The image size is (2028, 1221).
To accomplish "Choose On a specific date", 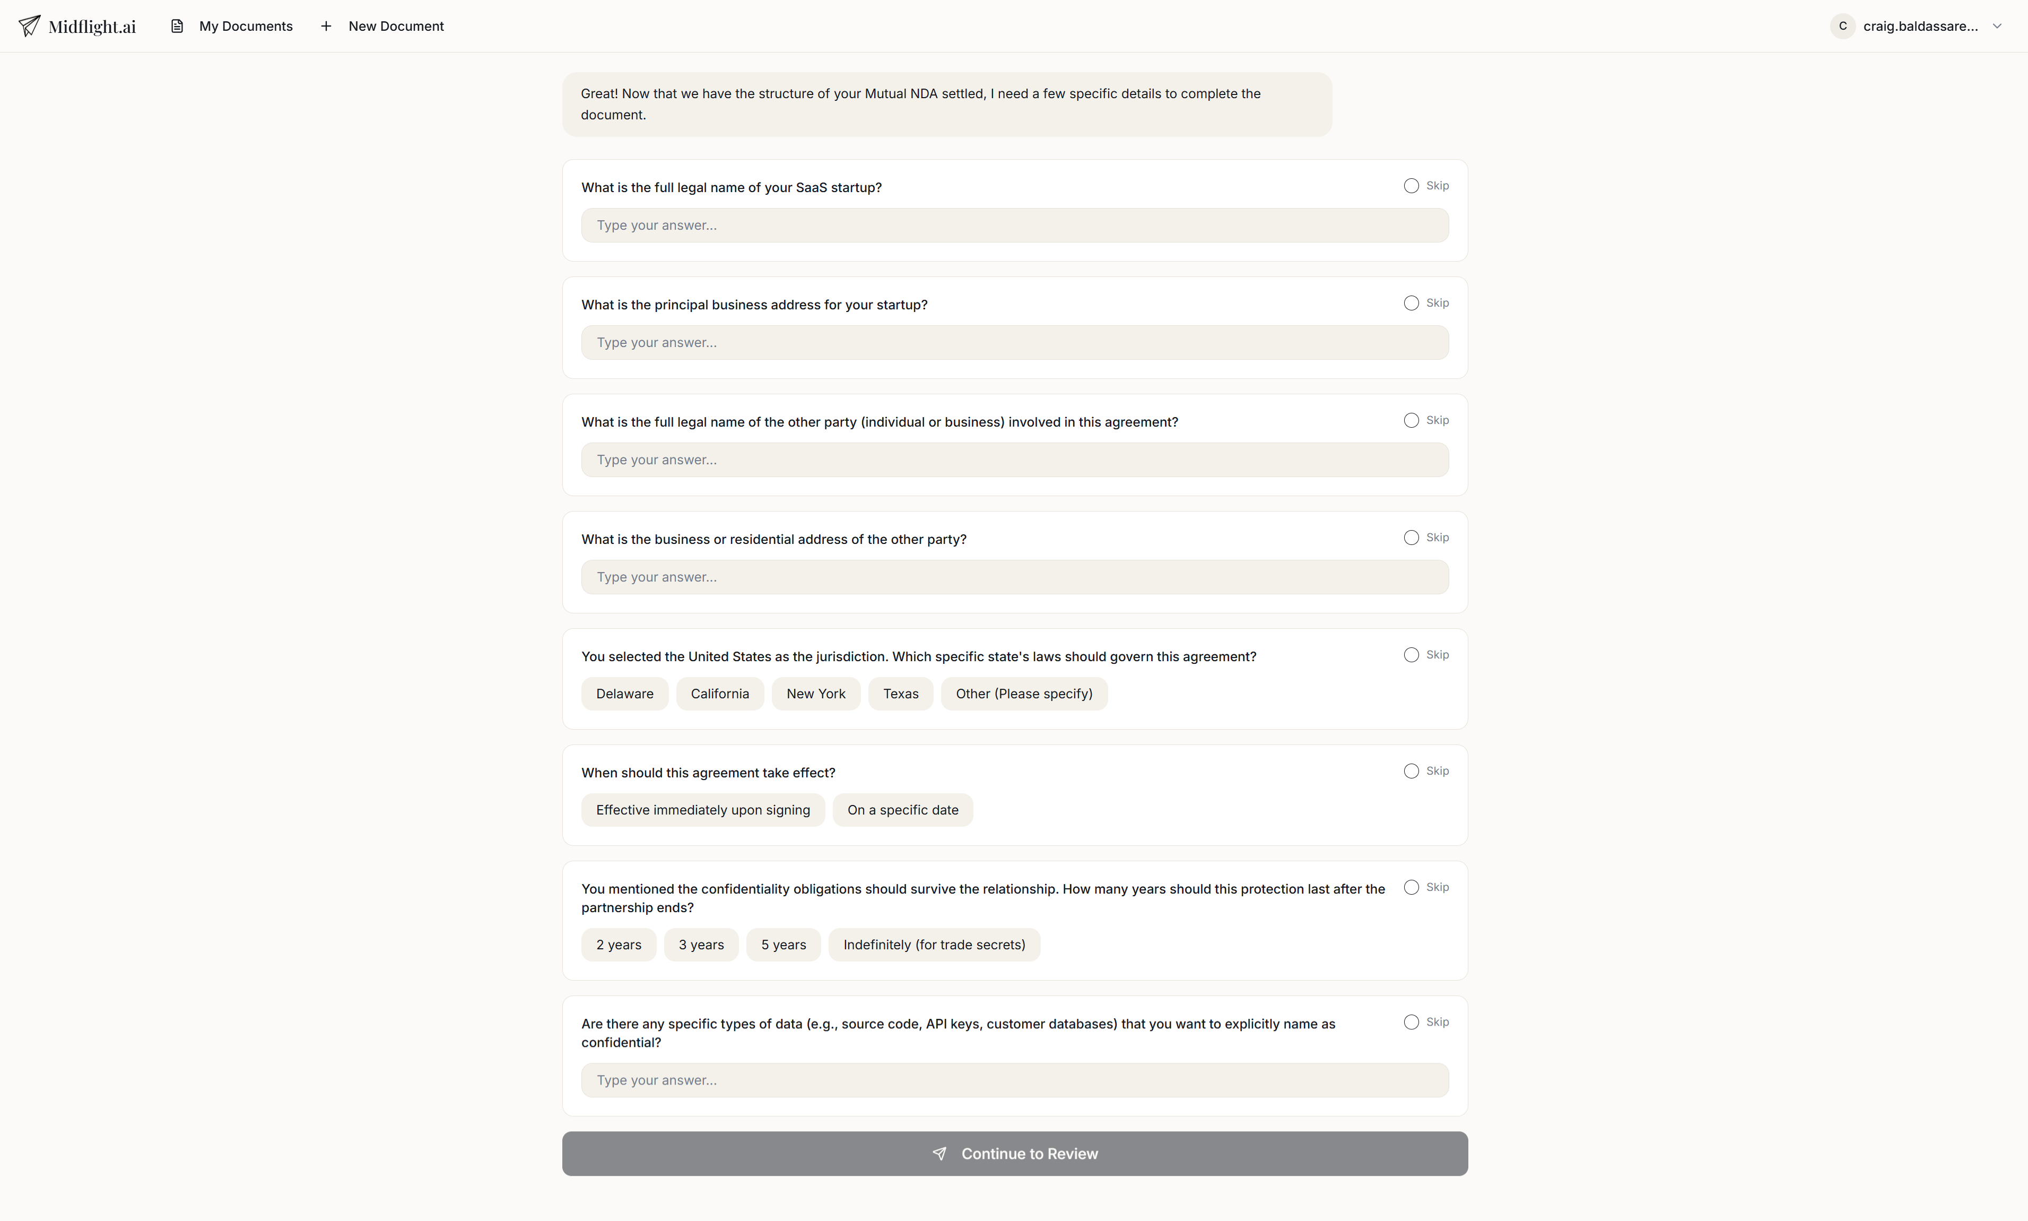I will point(902,810).
